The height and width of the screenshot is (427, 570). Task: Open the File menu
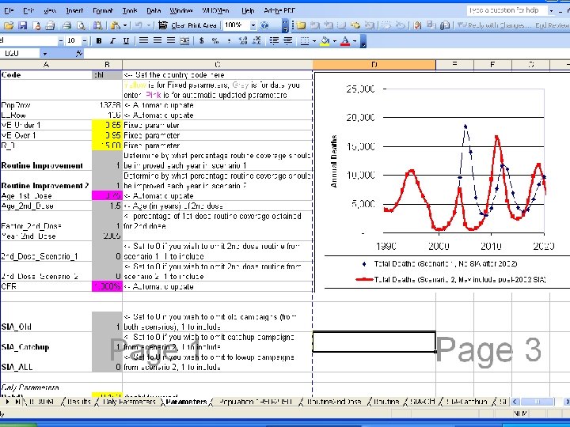tap(9, 11)
